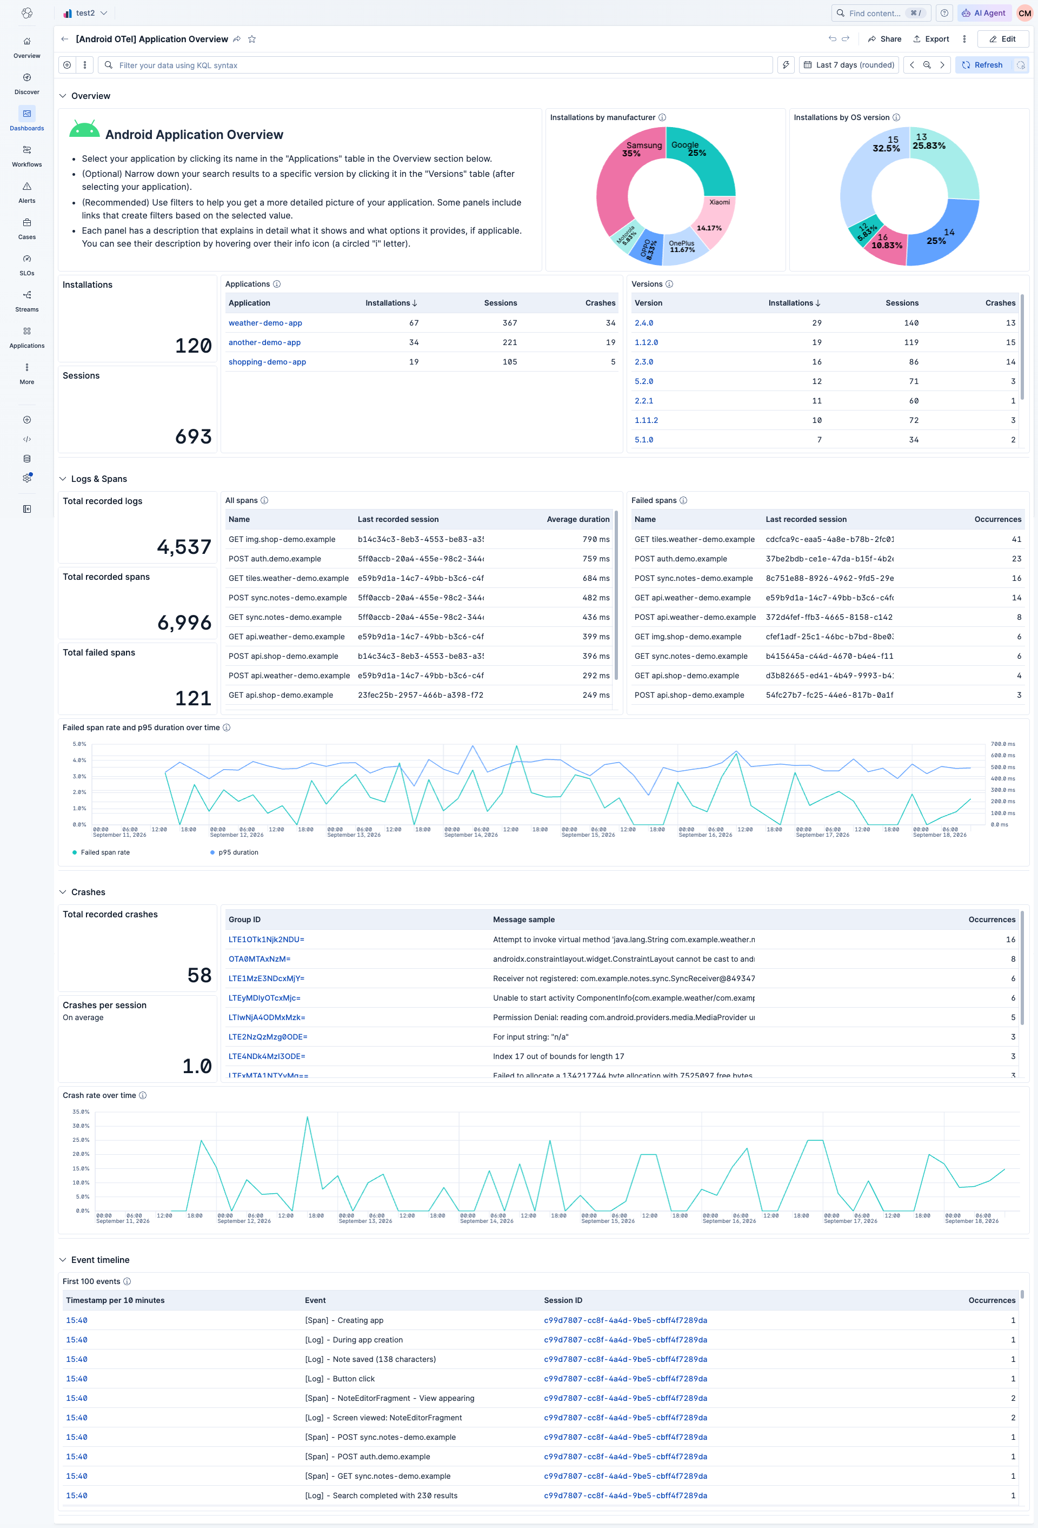Open Cases in the sidebar
1038x1528 pixels.
[x=27, y=228]
